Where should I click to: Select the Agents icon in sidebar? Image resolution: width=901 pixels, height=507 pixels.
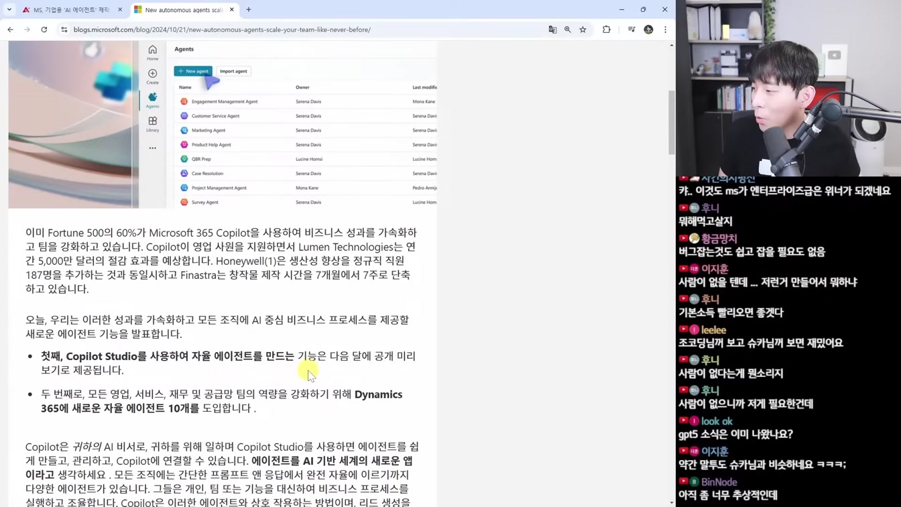(x=153, y=101)
